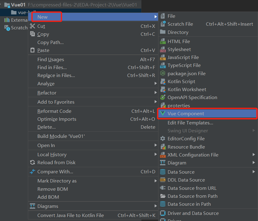
Task: Expand the Local History submenu arrow
Action: click(x=156, y=154)
